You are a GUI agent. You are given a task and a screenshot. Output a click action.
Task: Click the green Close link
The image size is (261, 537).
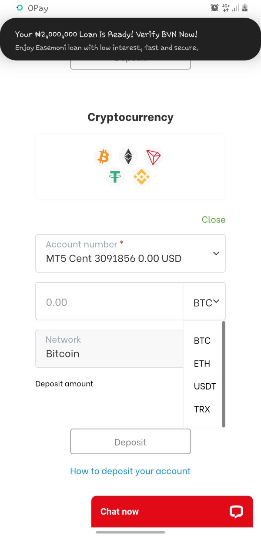(214, 220)
